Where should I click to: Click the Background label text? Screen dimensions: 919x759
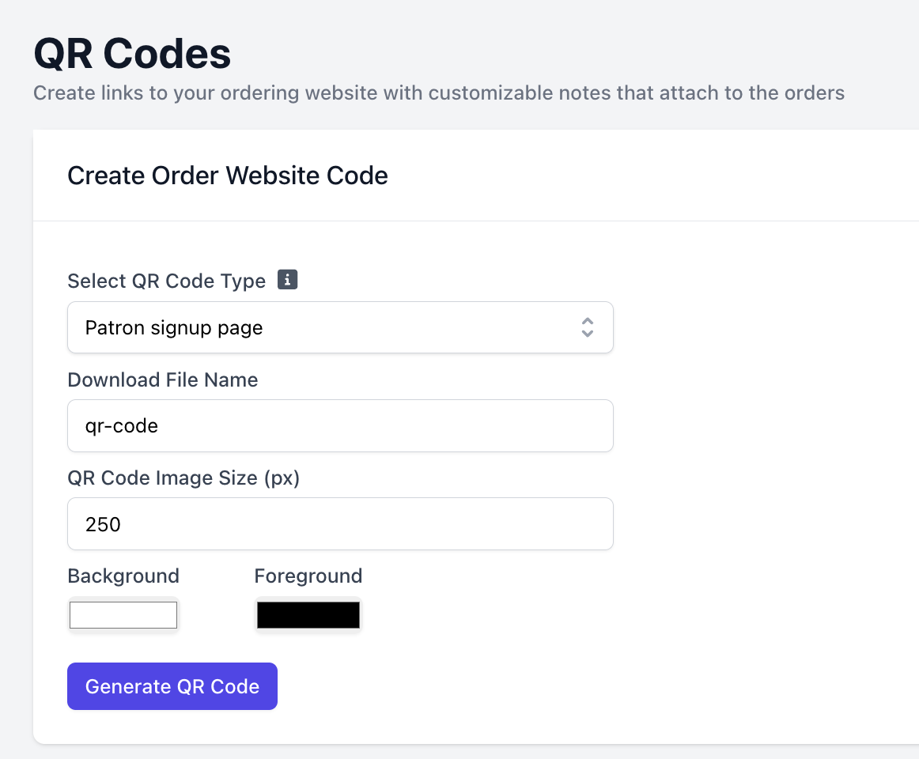[123, 576]
